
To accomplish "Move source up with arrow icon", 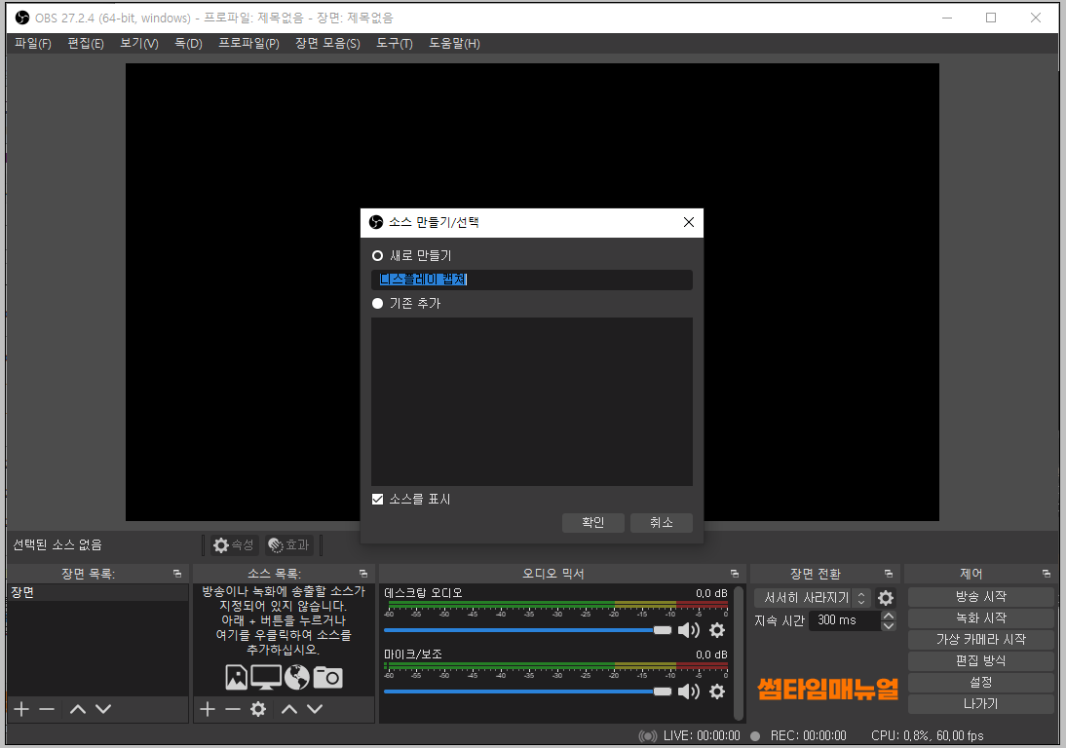I will [289, 709].
